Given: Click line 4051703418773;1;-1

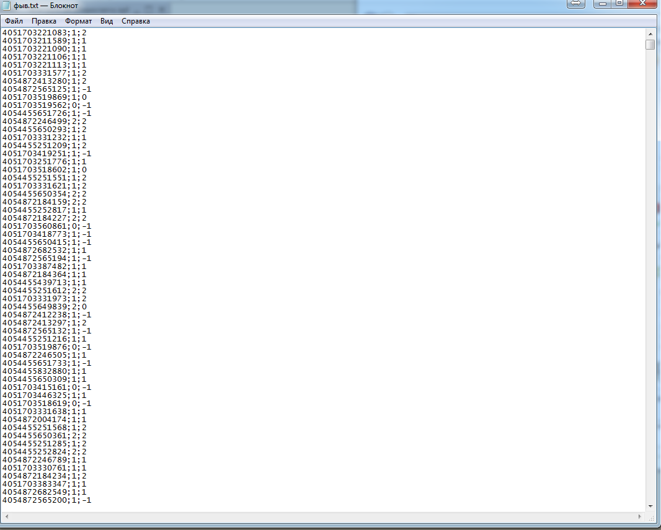Looking at the screenshot, I should (x=47, y=234).
